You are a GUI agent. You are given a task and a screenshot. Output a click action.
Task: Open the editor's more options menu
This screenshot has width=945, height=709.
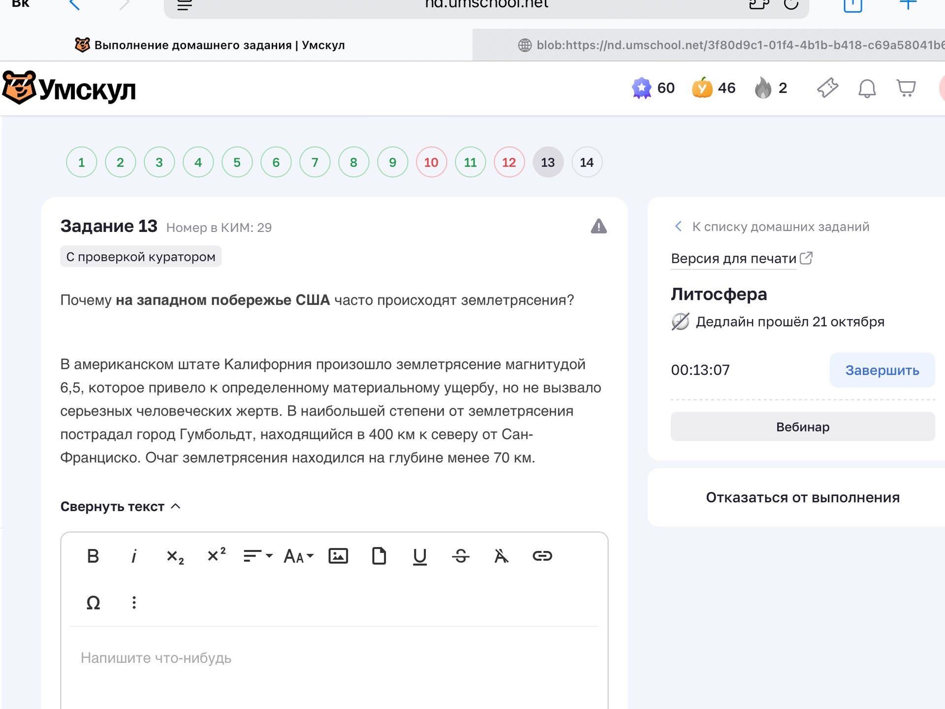[x=134, y=603]
